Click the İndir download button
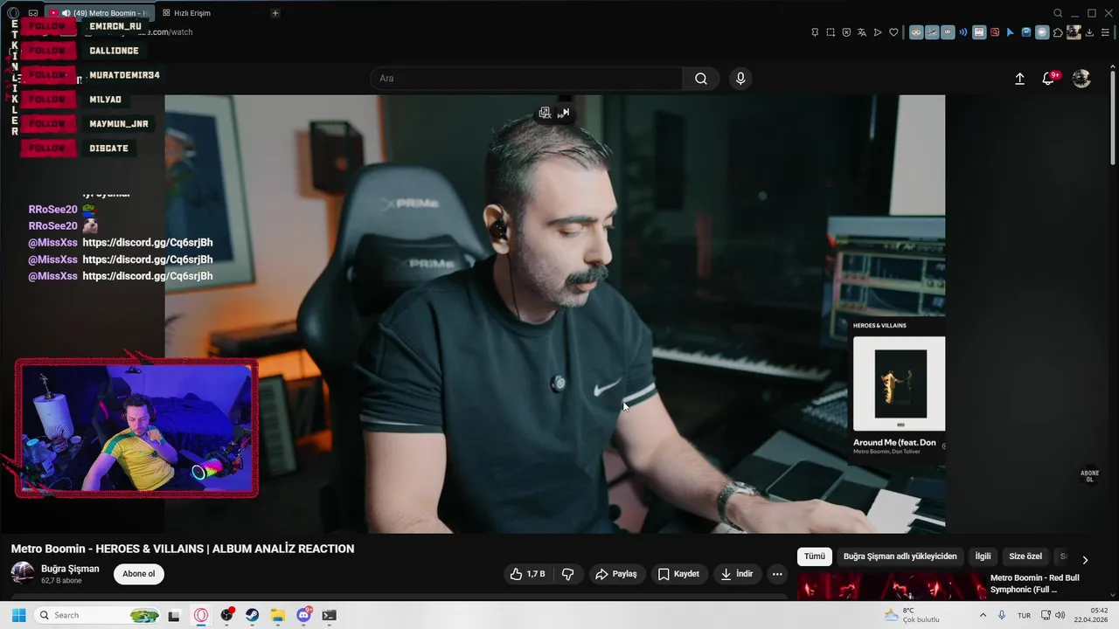 737,574
